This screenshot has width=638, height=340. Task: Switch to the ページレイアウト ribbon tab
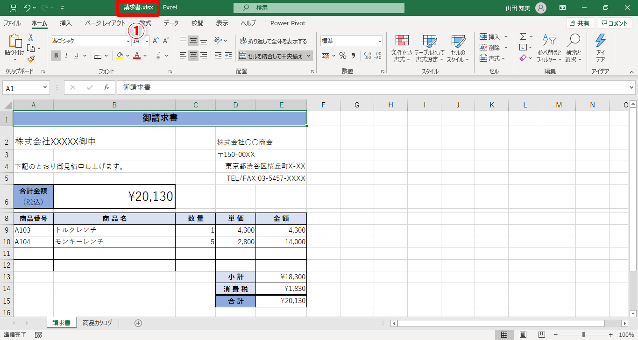tap(105, 23)
